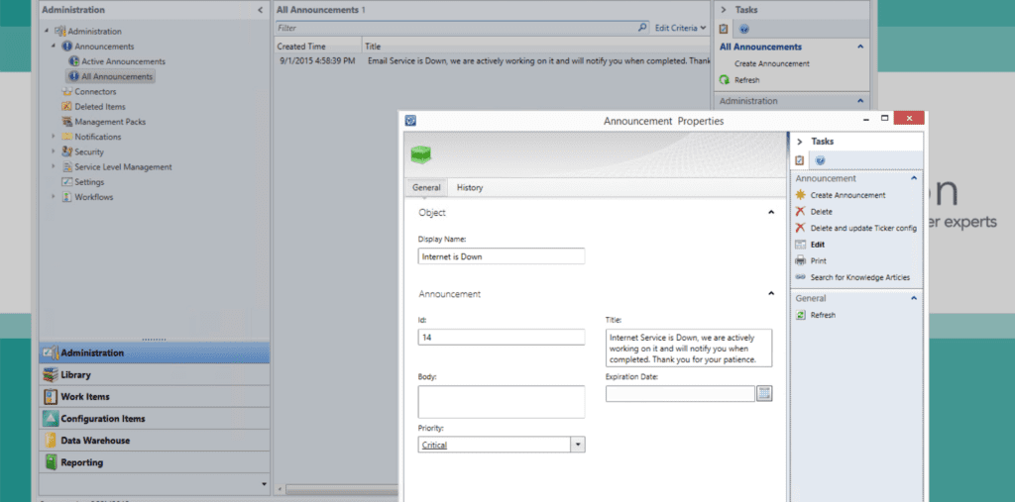Click the help icon in main window Tasks pane

point(744,29)
